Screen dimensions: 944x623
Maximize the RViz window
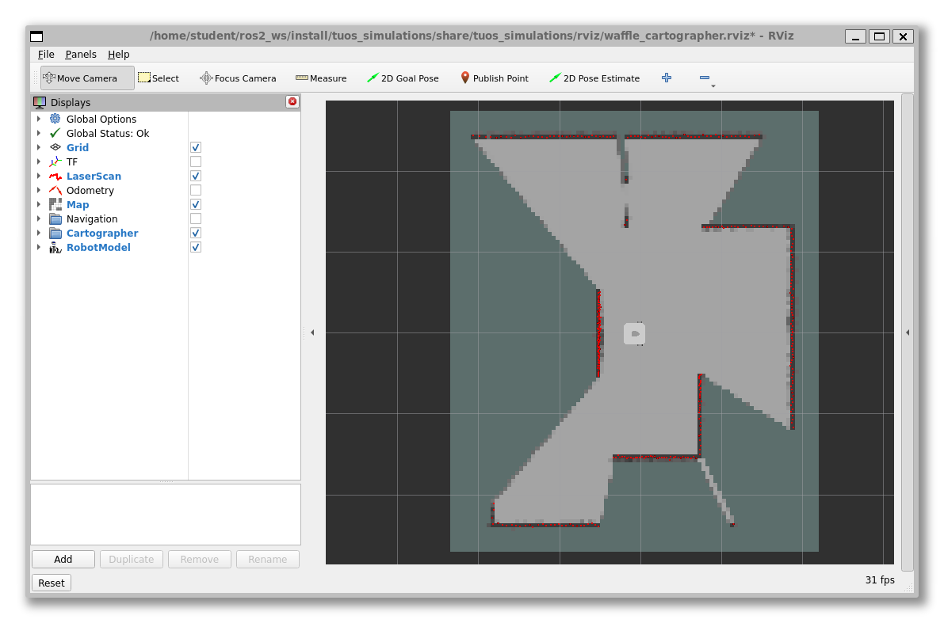(x=879, y=36)
